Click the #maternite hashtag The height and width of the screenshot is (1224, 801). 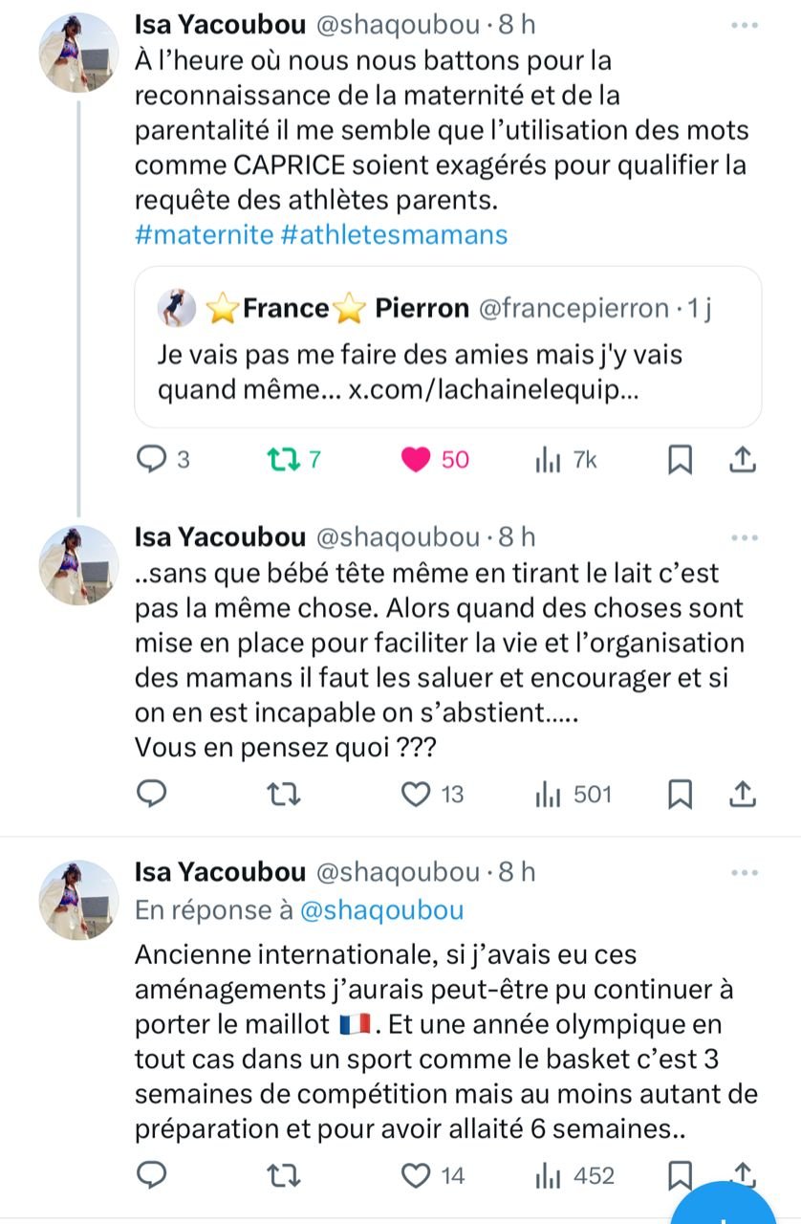click(204, 234)
